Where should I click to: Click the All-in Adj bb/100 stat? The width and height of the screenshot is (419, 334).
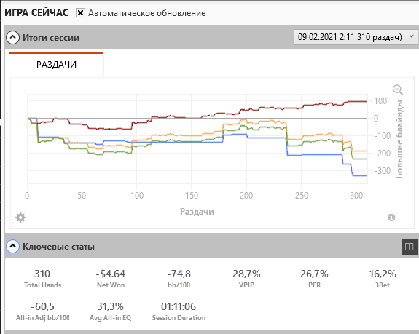tap(42, 311)
